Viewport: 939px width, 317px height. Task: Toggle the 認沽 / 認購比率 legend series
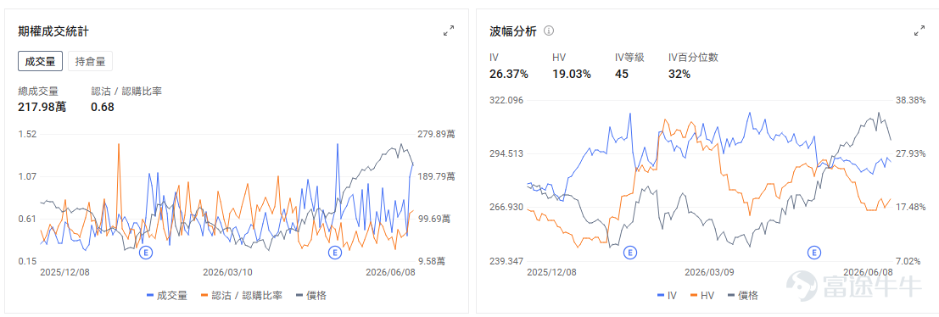(243, 295)
